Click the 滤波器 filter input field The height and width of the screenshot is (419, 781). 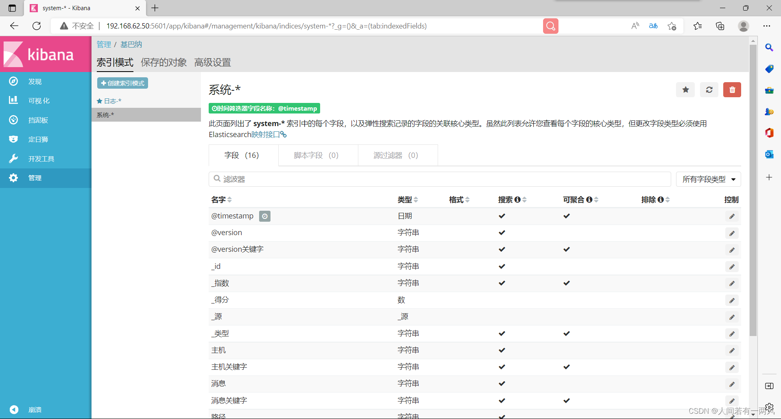440,179
